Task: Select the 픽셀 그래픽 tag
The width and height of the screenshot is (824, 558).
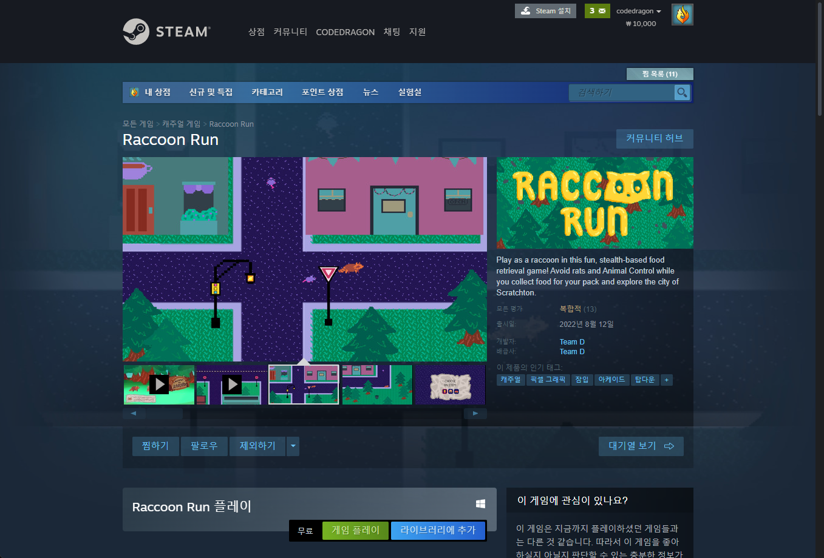Action: 548,380
